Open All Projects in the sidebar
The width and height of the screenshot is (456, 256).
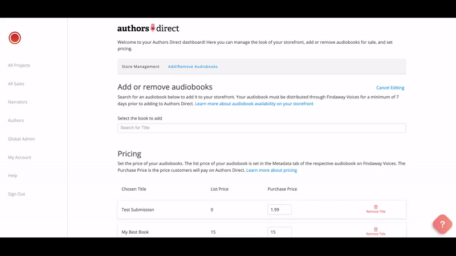19,65
